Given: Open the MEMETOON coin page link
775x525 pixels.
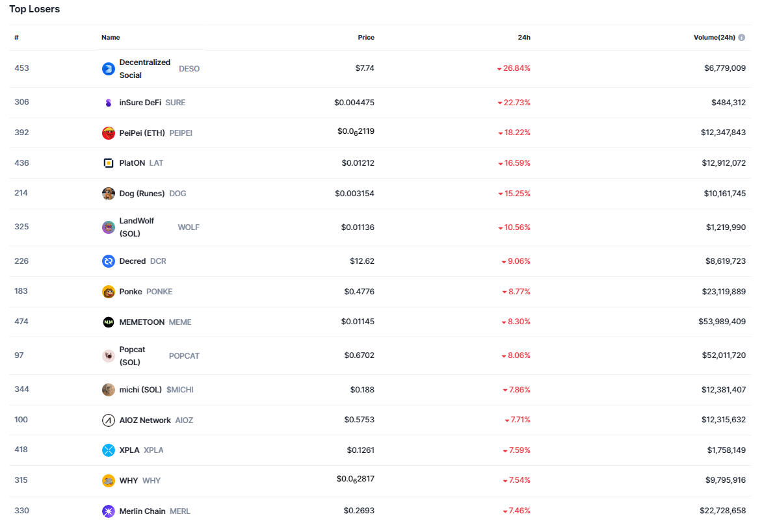Looking at the screenshot, I should 142,322.
